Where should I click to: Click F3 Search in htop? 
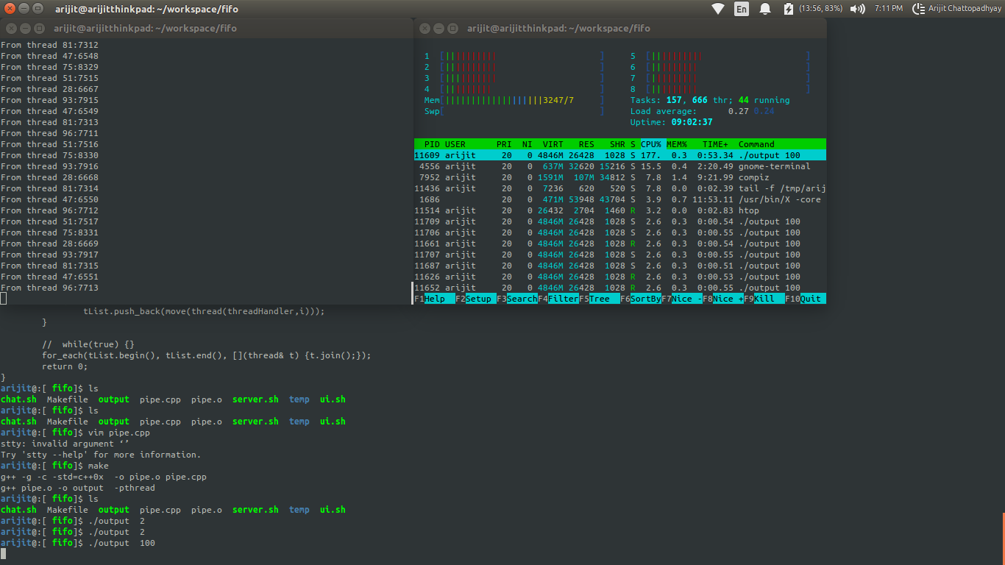[516, 299]
